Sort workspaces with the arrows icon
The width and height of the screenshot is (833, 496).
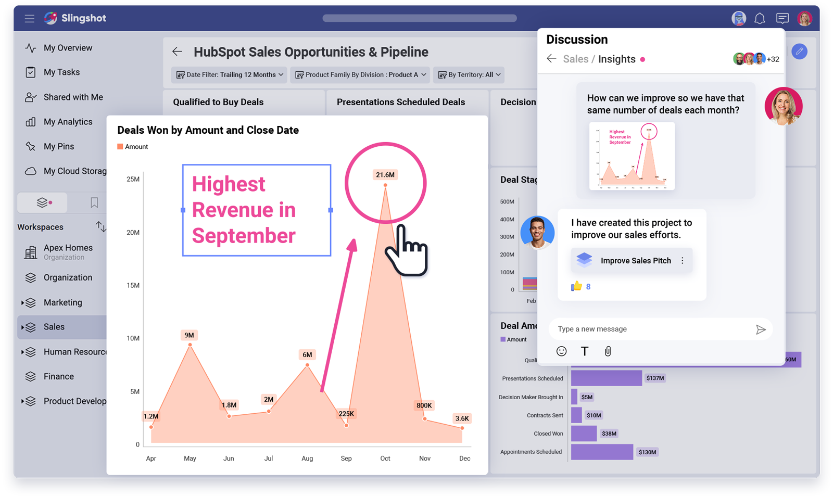pyautogui.click(x=100, y=226)
